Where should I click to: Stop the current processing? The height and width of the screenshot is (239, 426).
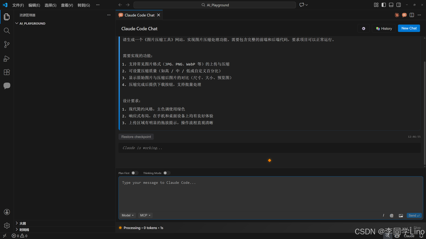pyautogui.click(x=415, y=228)
